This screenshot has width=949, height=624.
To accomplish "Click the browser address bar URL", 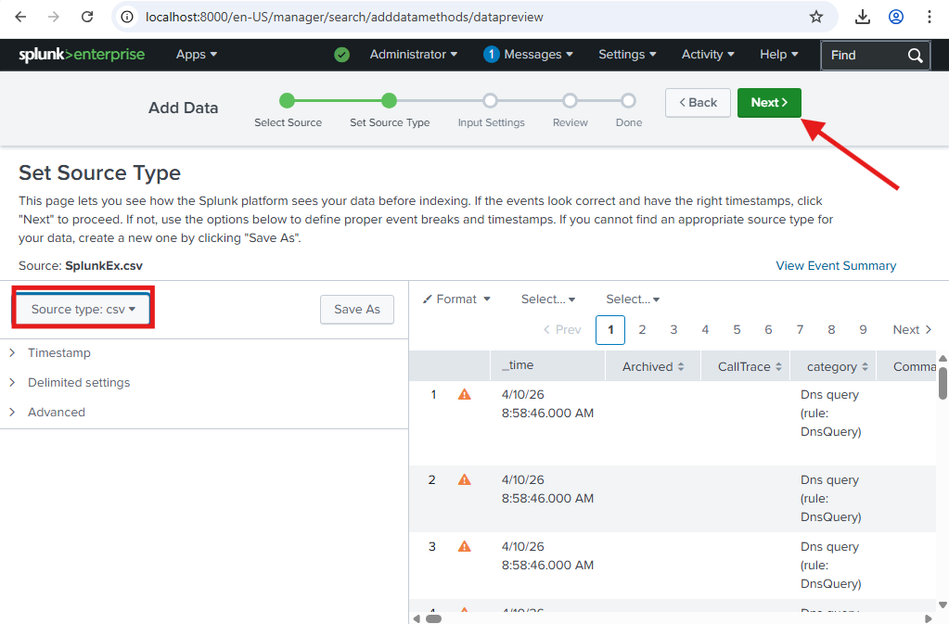I will click(x=344, y=17).
